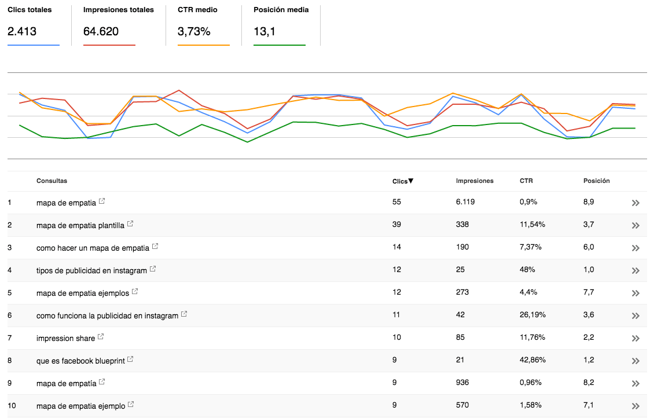Expand details arrow for row 9 'mapa de empatía'
650x418 pixels.
click(636, 384)
